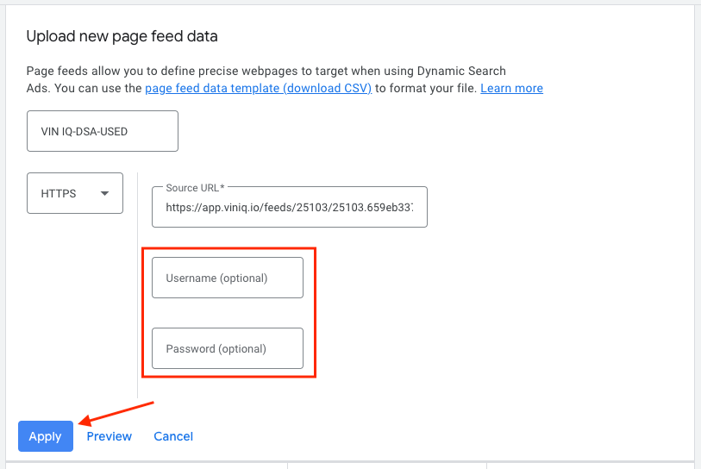701x469 pixels.
Task: Open the HTTPS protocol dropdown
Action: 75,193
